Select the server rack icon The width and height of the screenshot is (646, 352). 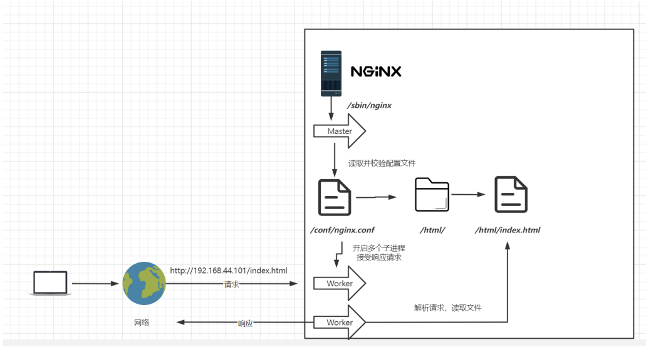click(x=331, y=73)
